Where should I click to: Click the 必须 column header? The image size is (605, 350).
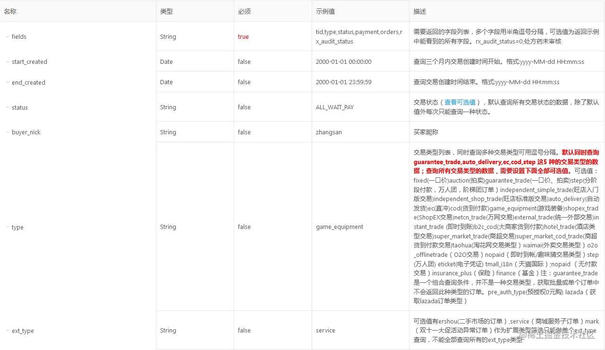(x=244, y=11)
